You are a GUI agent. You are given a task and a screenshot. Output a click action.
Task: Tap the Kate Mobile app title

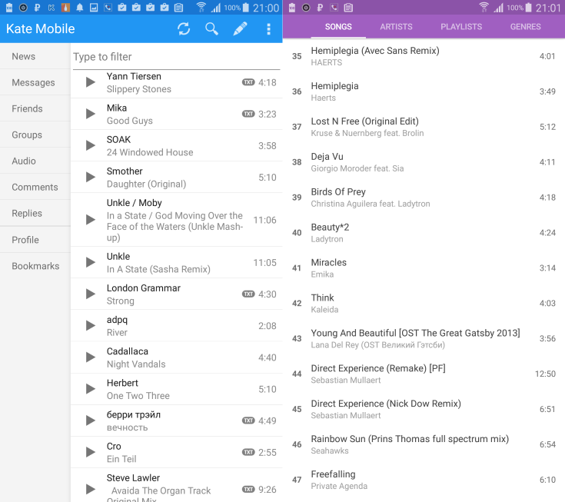click(x=40, y=29)
